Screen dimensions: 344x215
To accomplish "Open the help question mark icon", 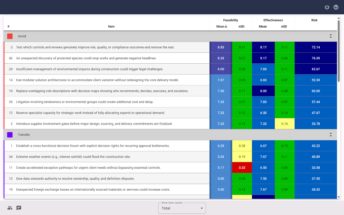I will [336, 7].
